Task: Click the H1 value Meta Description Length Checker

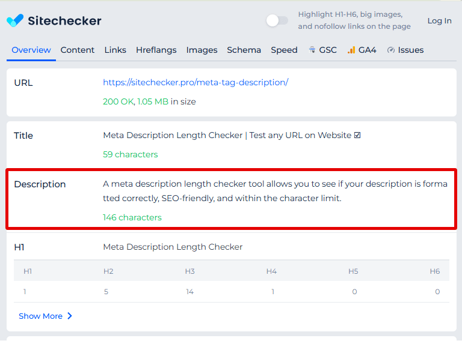Action: tap(173, 247)
